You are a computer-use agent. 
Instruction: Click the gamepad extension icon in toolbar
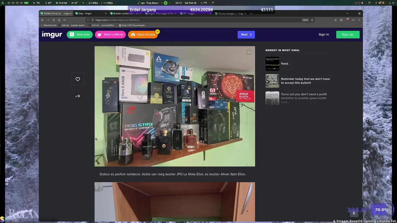(353, 20)
